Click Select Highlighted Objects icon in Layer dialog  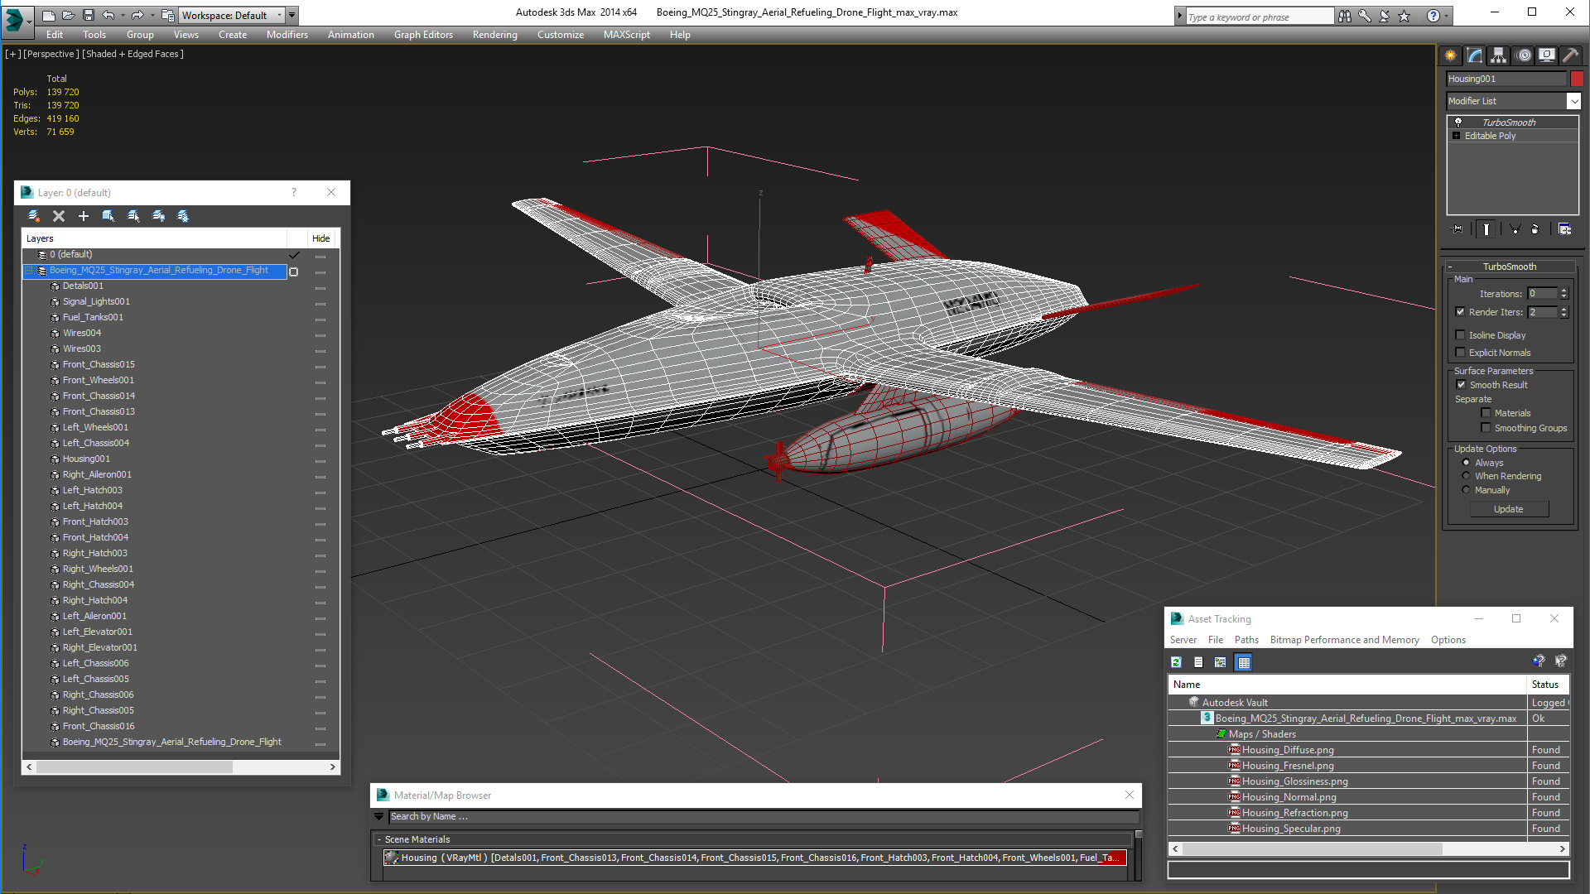pyautogui.click(x=108, y=216)
